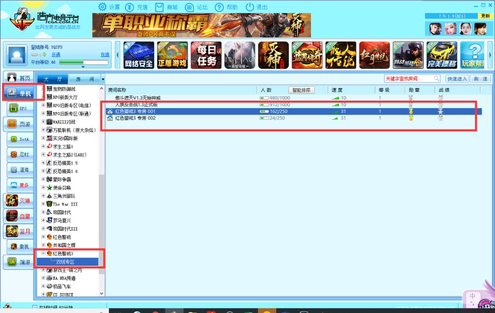495x313 pixels.
Task: Select the 首页 sidebar tab
Action: (x=19, y=78)
